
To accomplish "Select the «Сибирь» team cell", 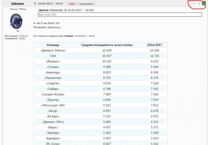I will pyautogui.click(x=53, y=89).
